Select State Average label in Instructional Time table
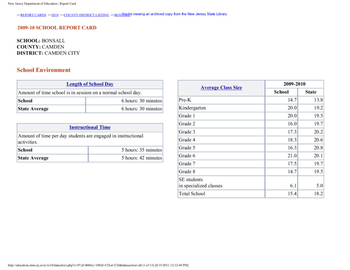 click(33, 158)
